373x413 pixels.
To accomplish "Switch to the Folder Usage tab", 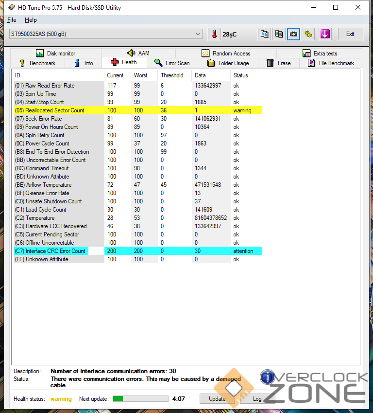I will pos(228,63).
